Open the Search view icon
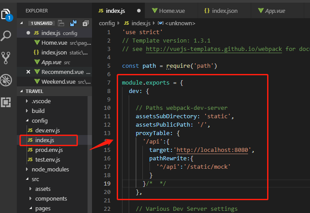310x213 pixels. click(6, 35)
